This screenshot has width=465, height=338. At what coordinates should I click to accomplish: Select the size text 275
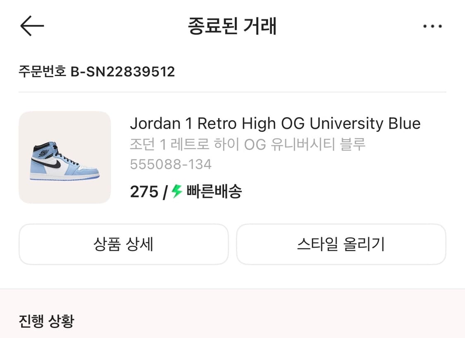click(143, 191)
